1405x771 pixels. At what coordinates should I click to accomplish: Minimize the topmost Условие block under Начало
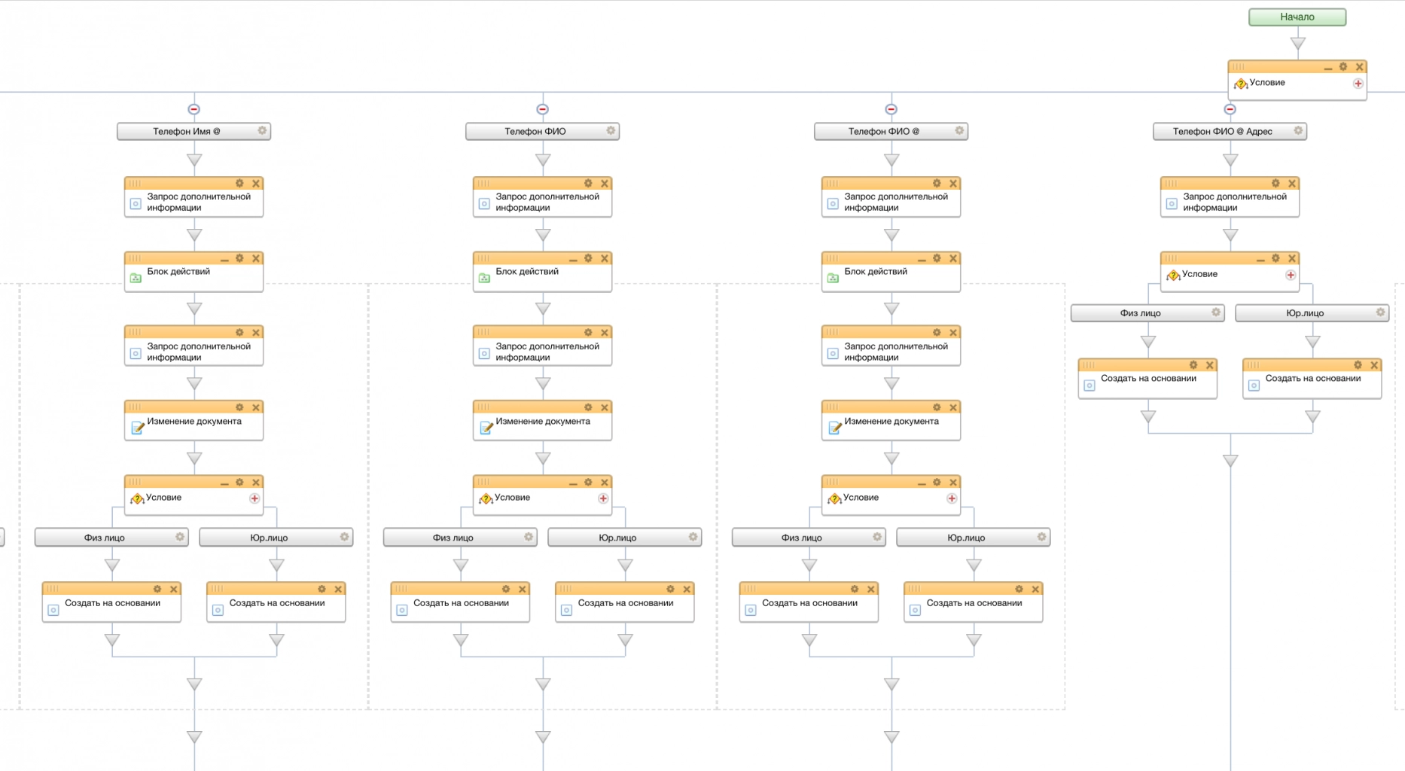1327,68
